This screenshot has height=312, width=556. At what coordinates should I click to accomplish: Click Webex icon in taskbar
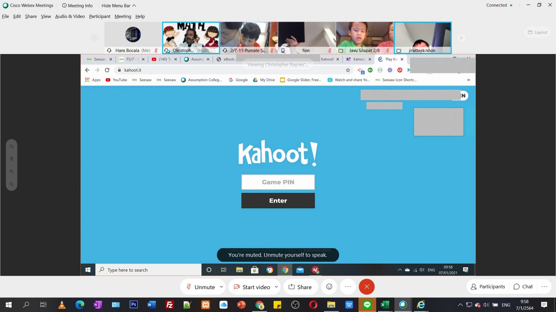pyautogui.click(x=403, y=305)
